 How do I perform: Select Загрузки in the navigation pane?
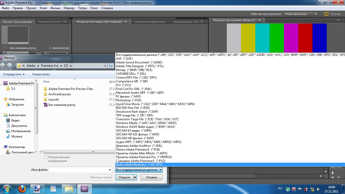click(17, 105)
